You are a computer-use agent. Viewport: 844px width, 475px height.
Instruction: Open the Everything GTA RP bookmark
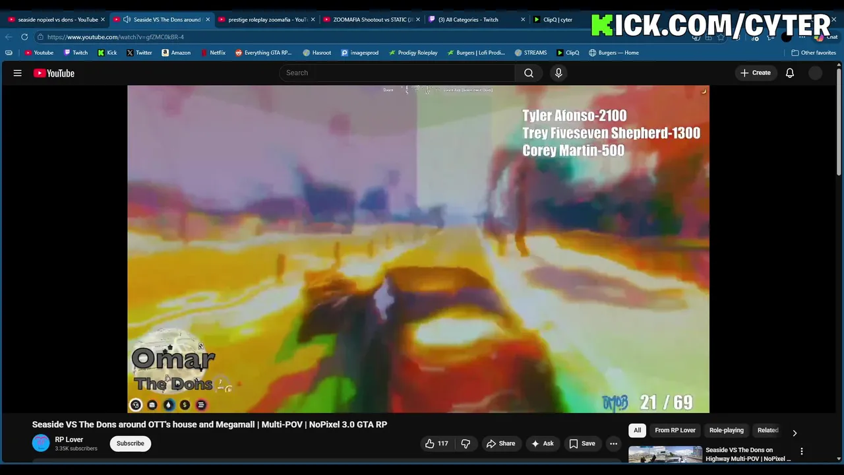(263, 53)
